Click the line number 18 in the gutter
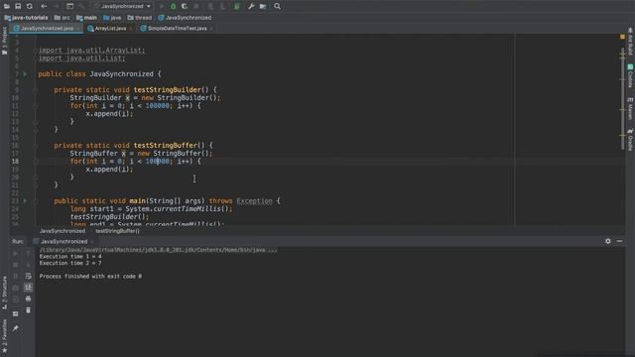Image resolution: width=635 pixels, height=357 pixels. tap(15, 161)
